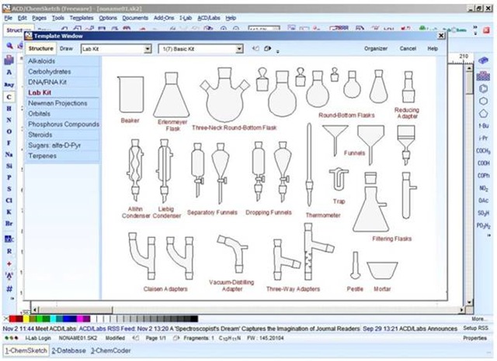Choose the Br bromine atom button
The image size is (497, 361).
point(9,223)
